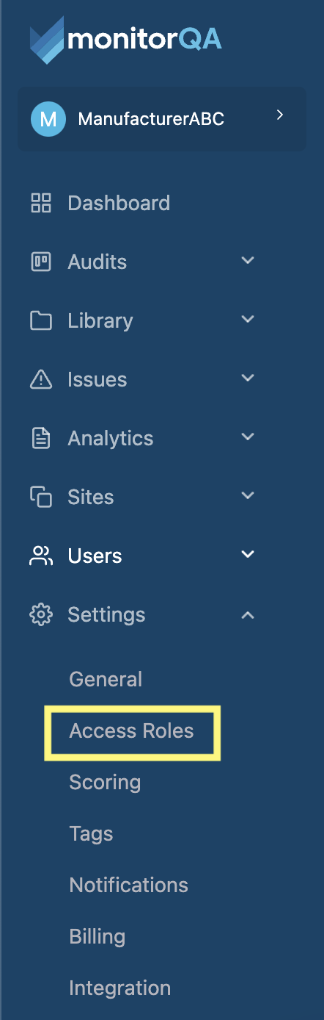Select the Users people icon
Image resolution: width=324 pixels, height=1020 pixels.
[x=41, y=556]
